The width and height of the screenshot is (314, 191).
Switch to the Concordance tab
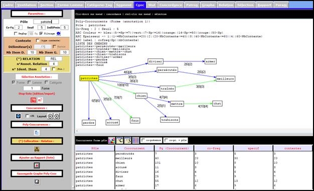171,5
